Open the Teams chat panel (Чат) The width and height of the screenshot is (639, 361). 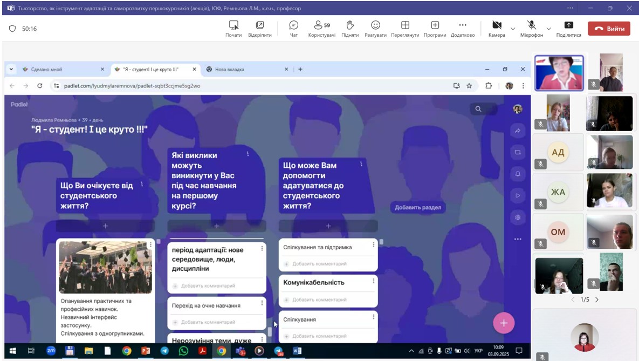tap(293, 29)
